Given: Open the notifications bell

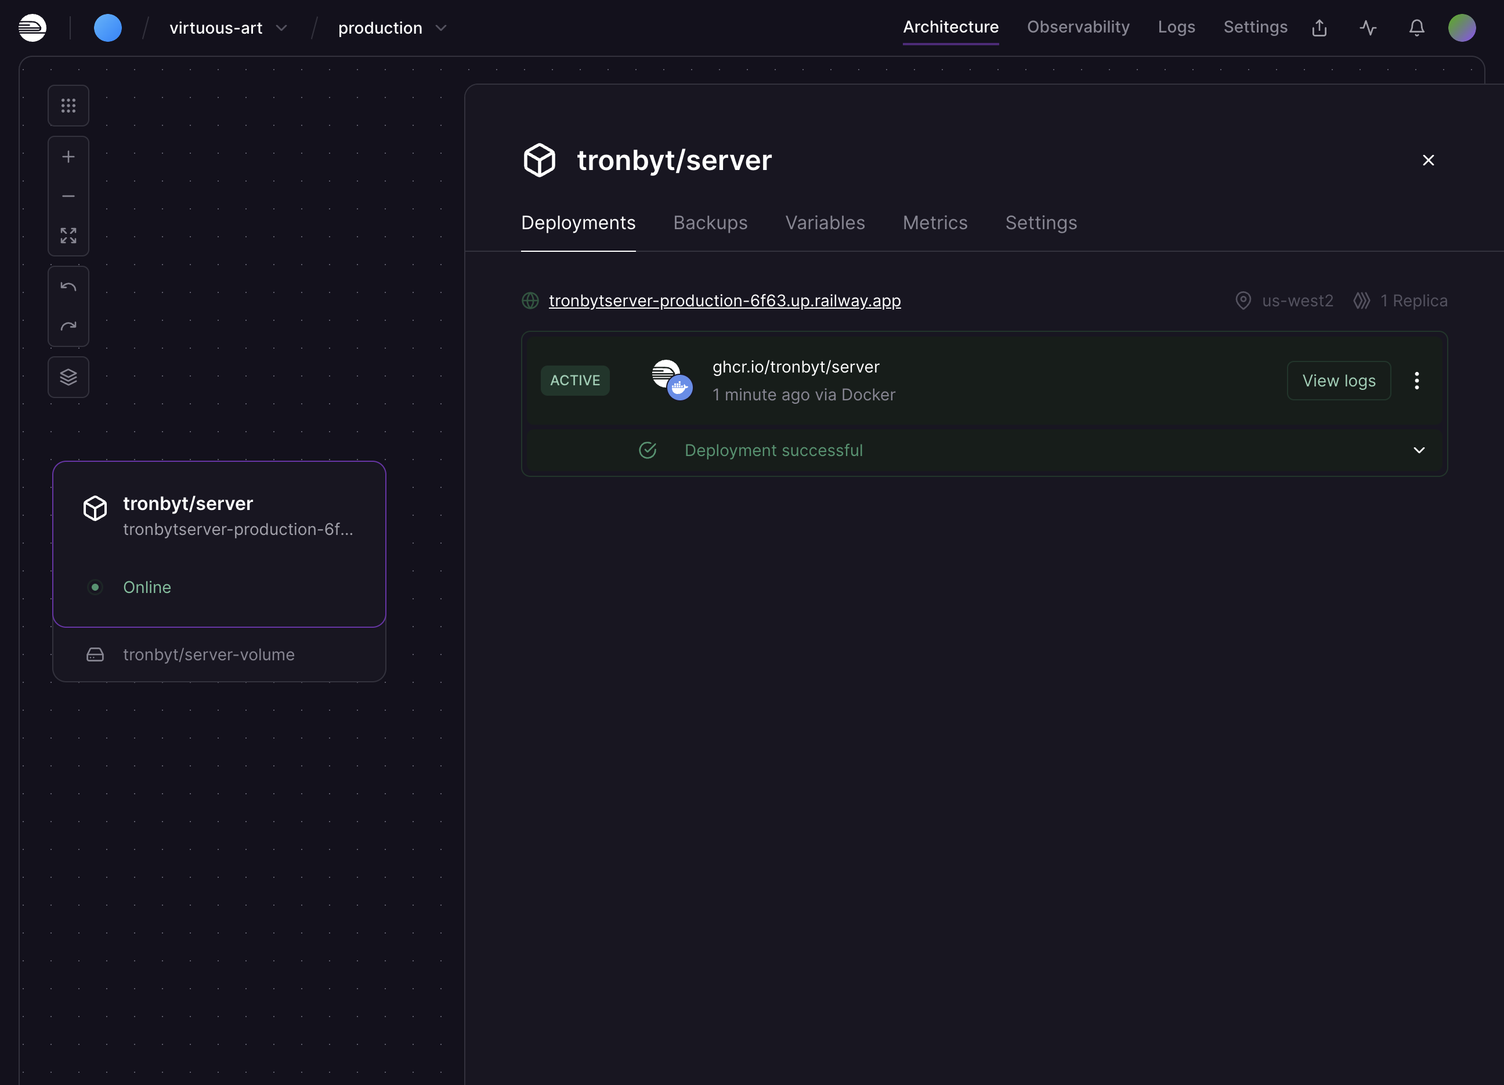Looking at the screenshot, I should click(x=1416, y=28).
